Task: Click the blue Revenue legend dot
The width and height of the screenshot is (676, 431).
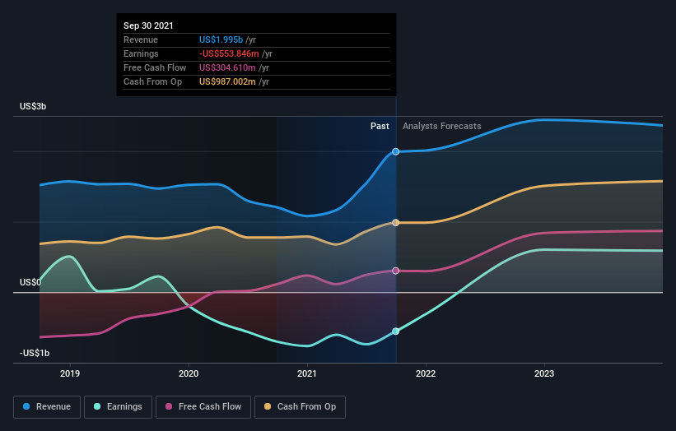Action: [26, 406]
